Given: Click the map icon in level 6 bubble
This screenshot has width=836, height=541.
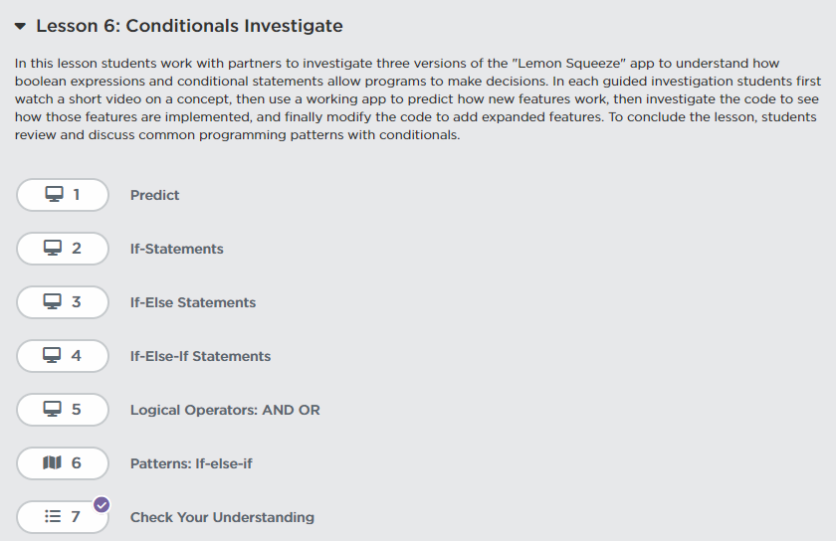Looking at the screenshot, I should (x=54, y=463).
